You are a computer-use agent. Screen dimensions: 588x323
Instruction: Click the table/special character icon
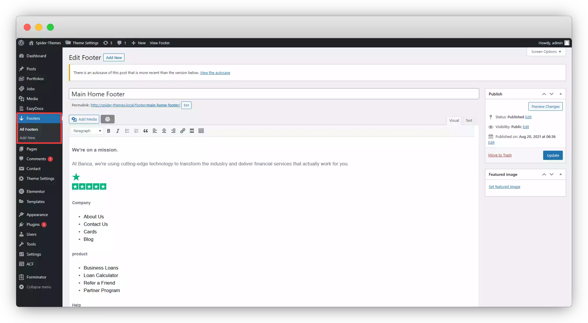tap(201, 131)
